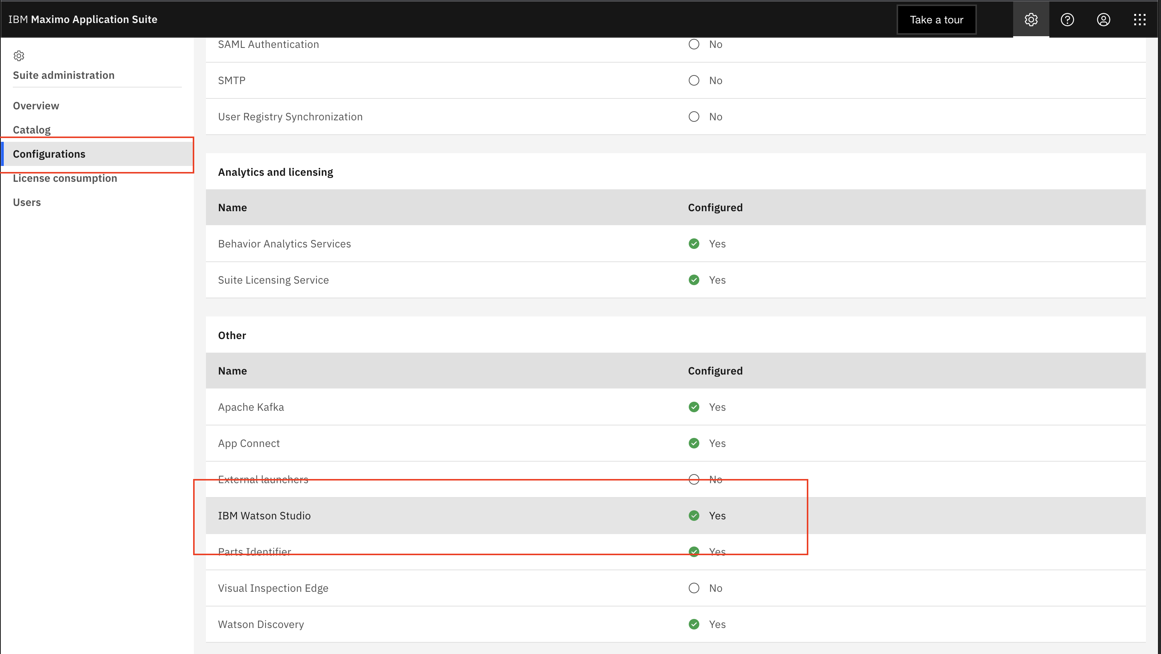Click the Yes value for Watson Discovery
The height and width of the screenshot is (654, 1161).
coord(717,624)
